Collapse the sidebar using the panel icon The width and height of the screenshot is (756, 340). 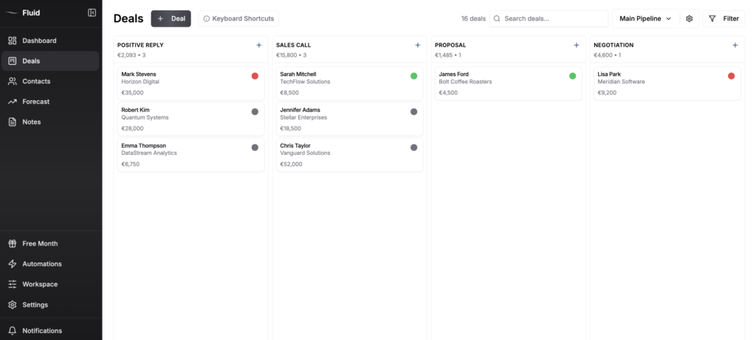tap(92, 13)
